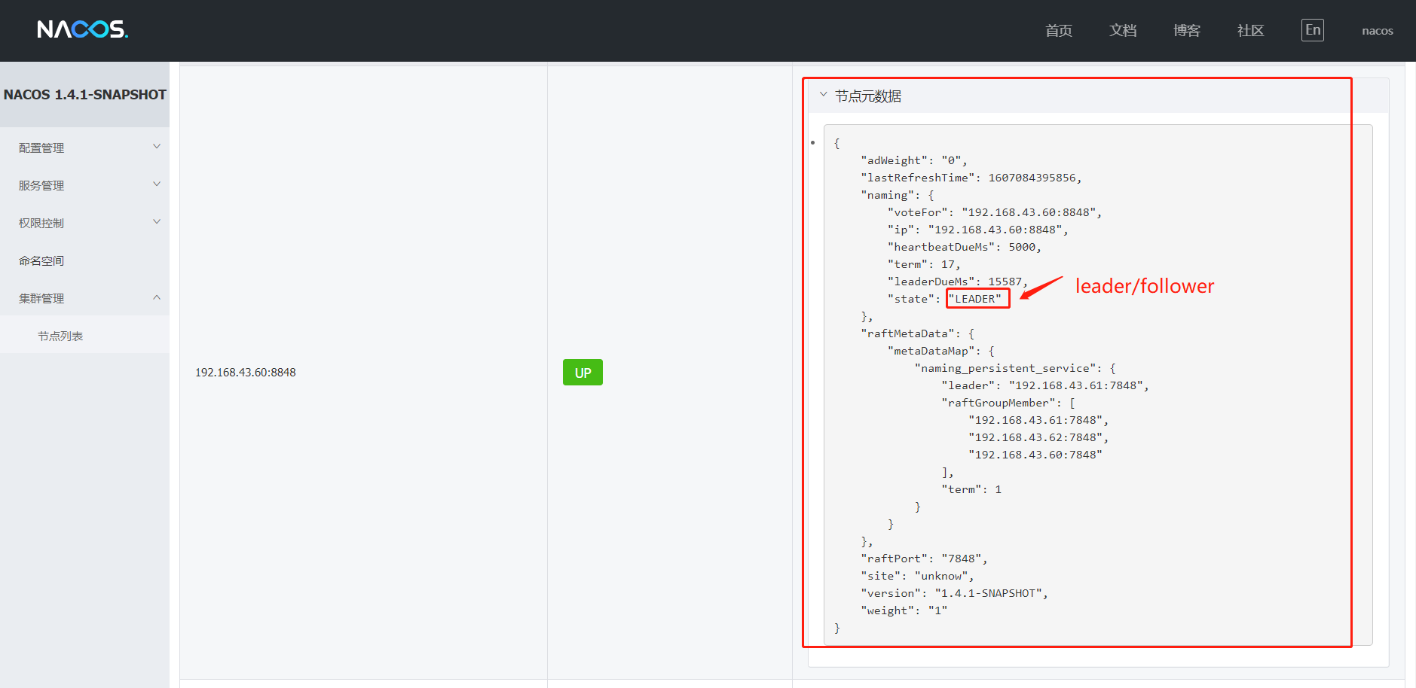Click the NACOS 1.4.1-SNAPSHOT title
The image size is (1416, 688).
tap(85, 95)
